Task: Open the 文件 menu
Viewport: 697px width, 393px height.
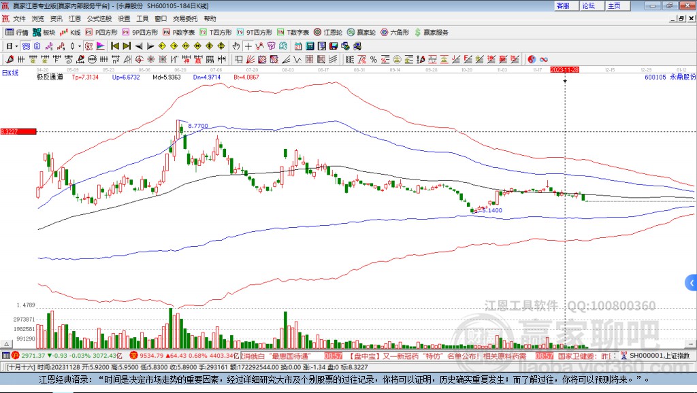Action: click(x=19, y=18)
